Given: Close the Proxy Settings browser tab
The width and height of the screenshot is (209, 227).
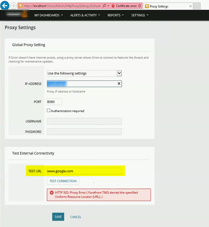Looking at the screenshot, I should (190, 6).
